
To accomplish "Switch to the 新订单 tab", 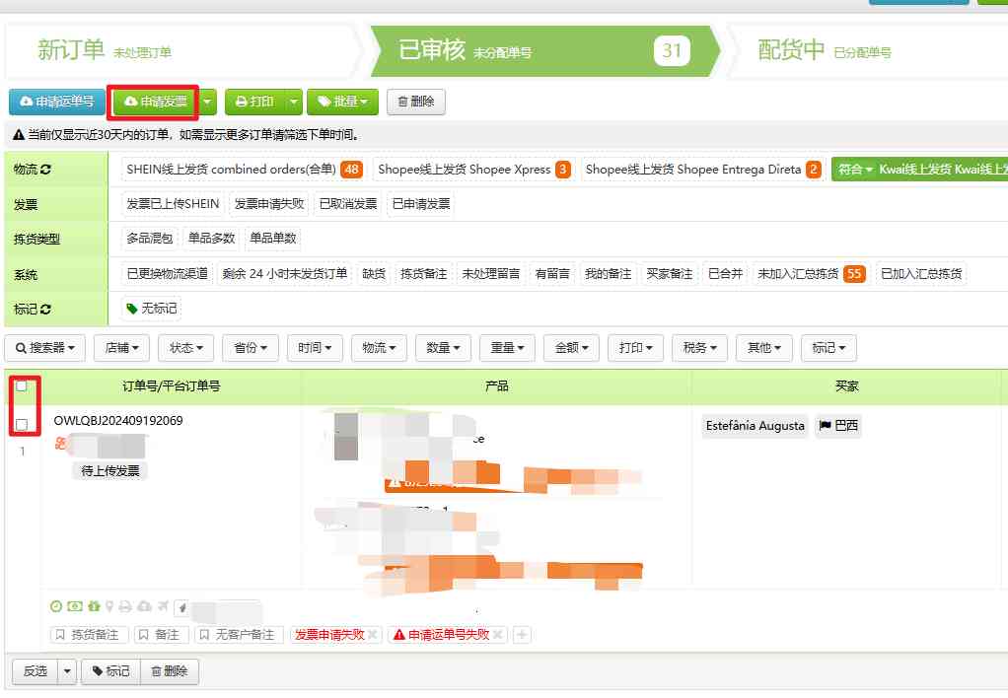I will [71, 51].
